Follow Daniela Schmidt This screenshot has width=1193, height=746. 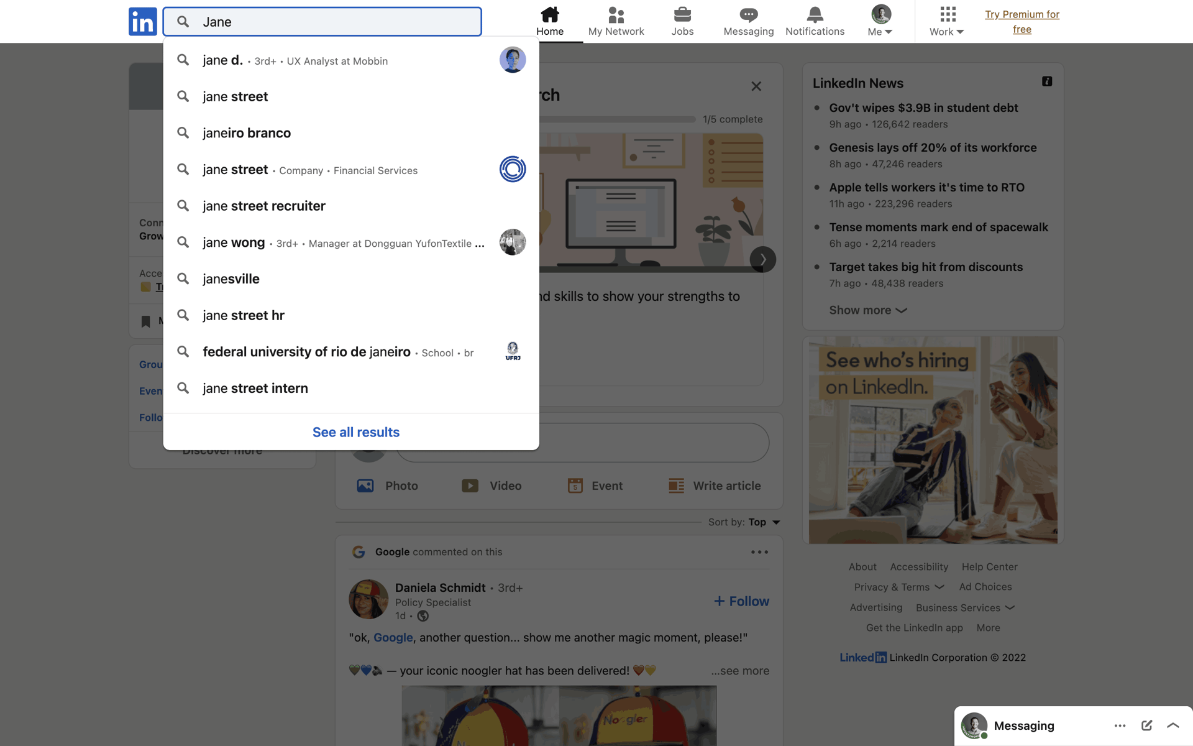point(741,601)
